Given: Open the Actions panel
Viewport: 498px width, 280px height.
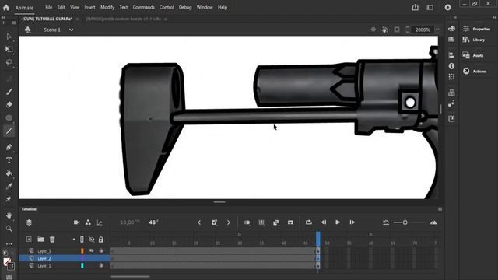Looking at the screenshot, I should 475,71.
